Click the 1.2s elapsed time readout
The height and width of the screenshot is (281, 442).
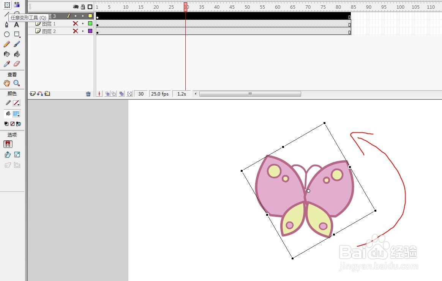tap(182, 94)
